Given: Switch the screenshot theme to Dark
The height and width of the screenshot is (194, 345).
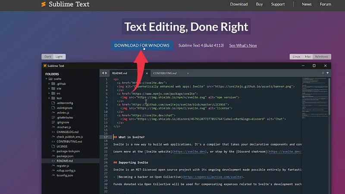Looking at the screenshot, I should [47, 56].
